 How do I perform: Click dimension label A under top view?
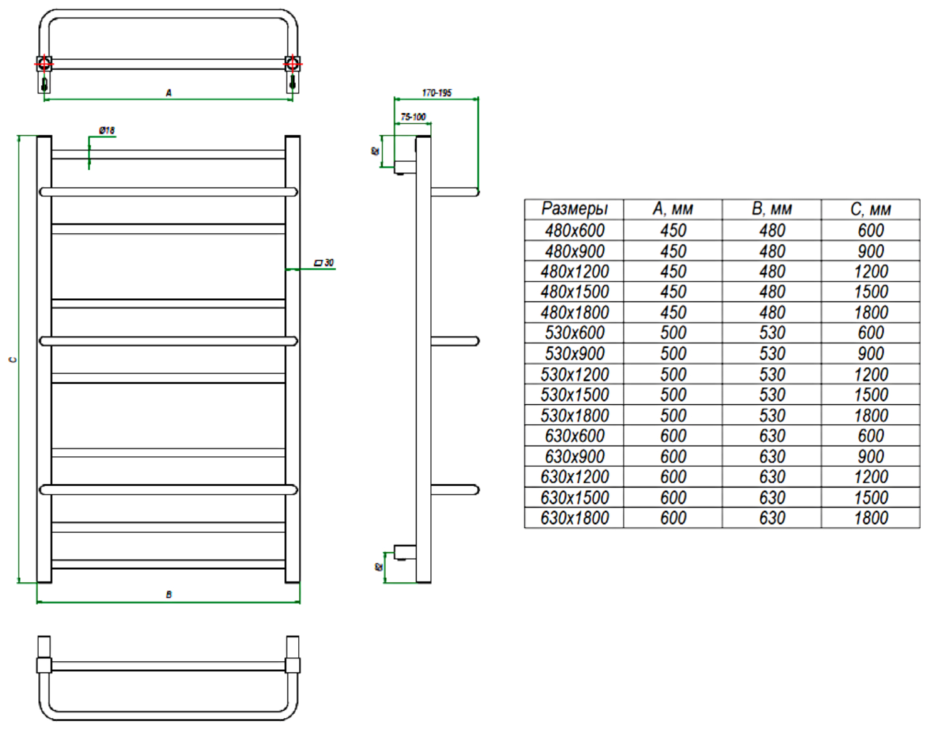tap(169, 93)
